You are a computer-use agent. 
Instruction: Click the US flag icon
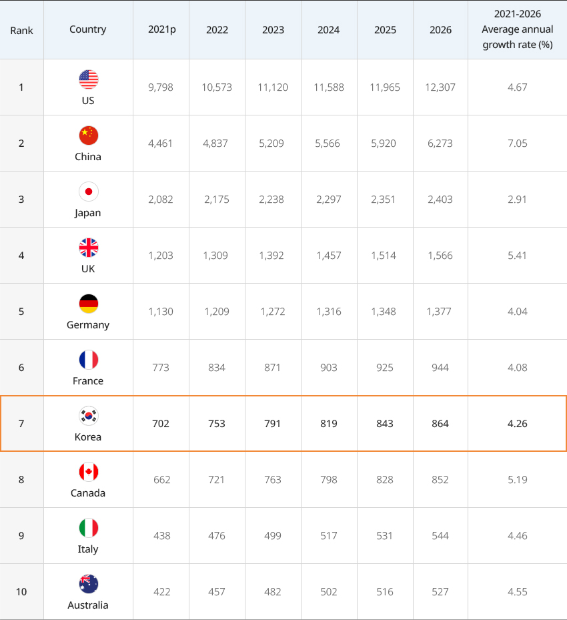pyautogui.click(x=89, y=79)
